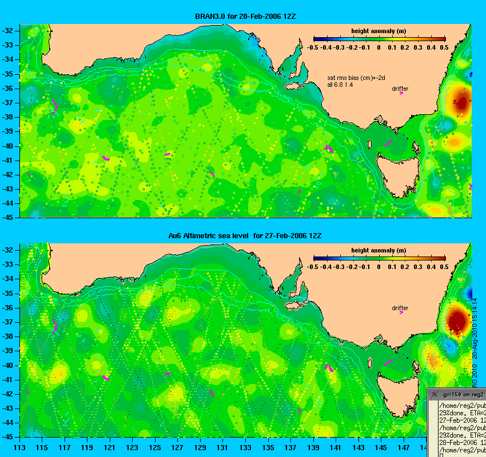Click the dark red eddy near -37 in the bottom map
486x457 pixels.
pyautogui.click(x=457, y=321)
